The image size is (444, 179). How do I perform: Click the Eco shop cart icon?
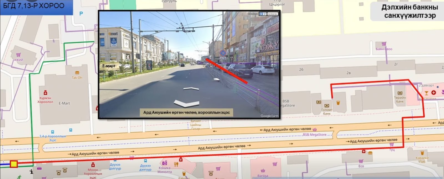pos(361,161)
